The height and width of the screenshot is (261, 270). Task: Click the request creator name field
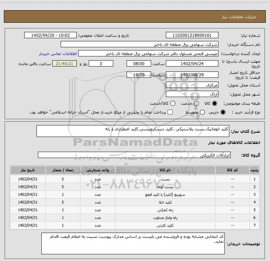coord(148,54)
